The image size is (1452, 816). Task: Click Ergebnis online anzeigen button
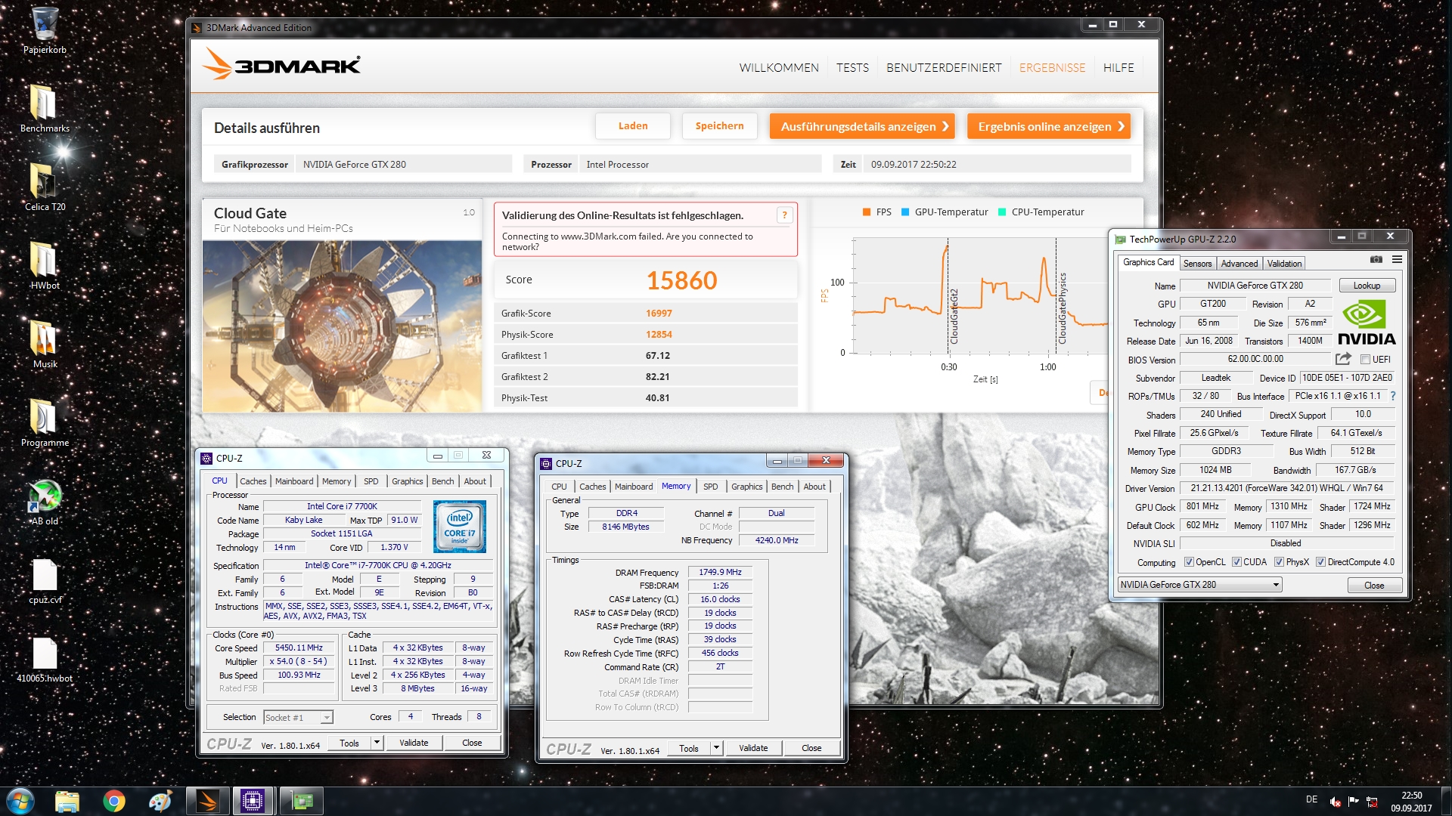[1049, 126]
